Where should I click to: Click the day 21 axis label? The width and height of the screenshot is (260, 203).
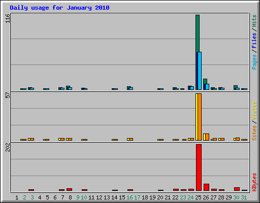point(168,197)
